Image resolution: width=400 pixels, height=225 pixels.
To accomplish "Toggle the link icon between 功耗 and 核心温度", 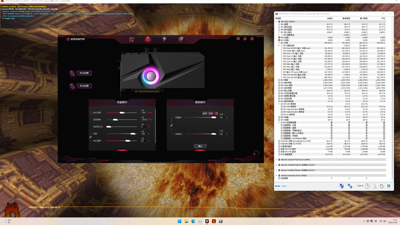I will tap(90, 137).
